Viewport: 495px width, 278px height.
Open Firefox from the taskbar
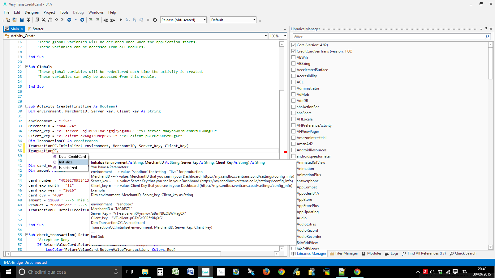pos(266,272)
